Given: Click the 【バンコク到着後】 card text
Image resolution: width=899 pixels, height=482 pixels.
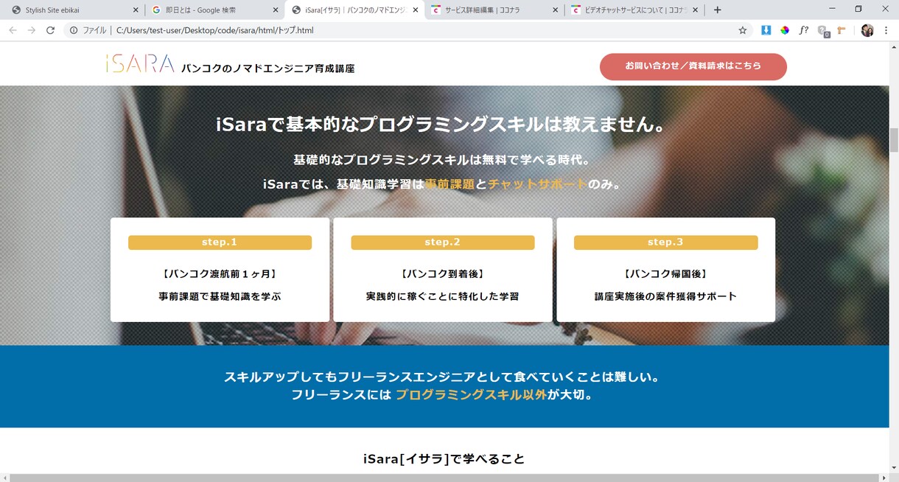Looking at the screenshot, I should point(443,273).
